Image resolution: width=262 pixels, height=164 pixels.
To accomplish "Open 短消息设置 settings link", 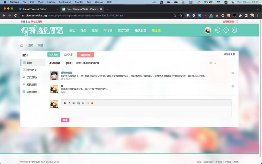I will [229, 54].
